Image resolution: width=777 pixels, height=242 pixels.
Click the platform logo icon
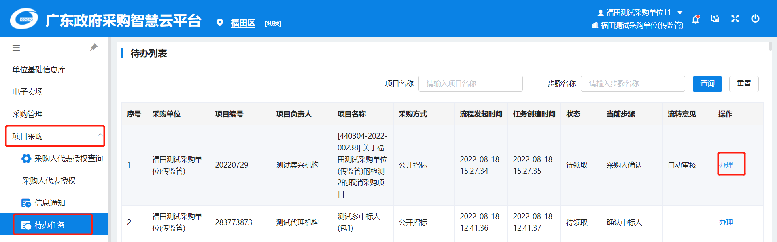pyautogui.click(x=24, y=19)
